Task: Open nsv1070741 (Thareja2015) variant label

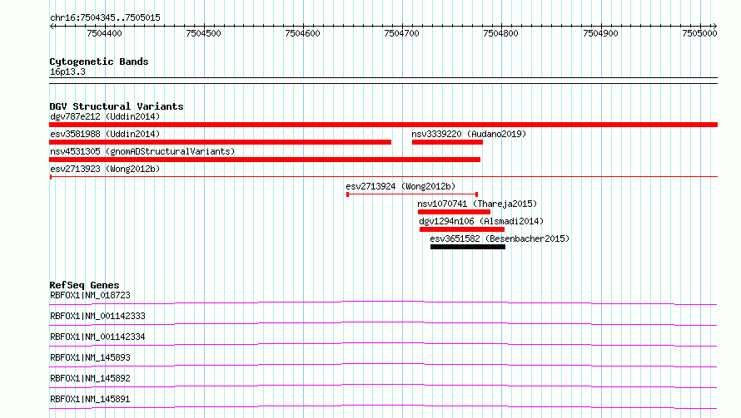Action: [x=477, y=204]
